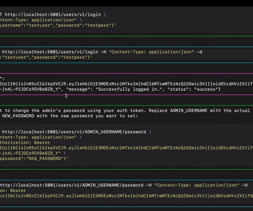Click the login URL ending with a backslash
Image resolution: width=253 pixels, height=211 pixels.
click(x=53, y=14)
